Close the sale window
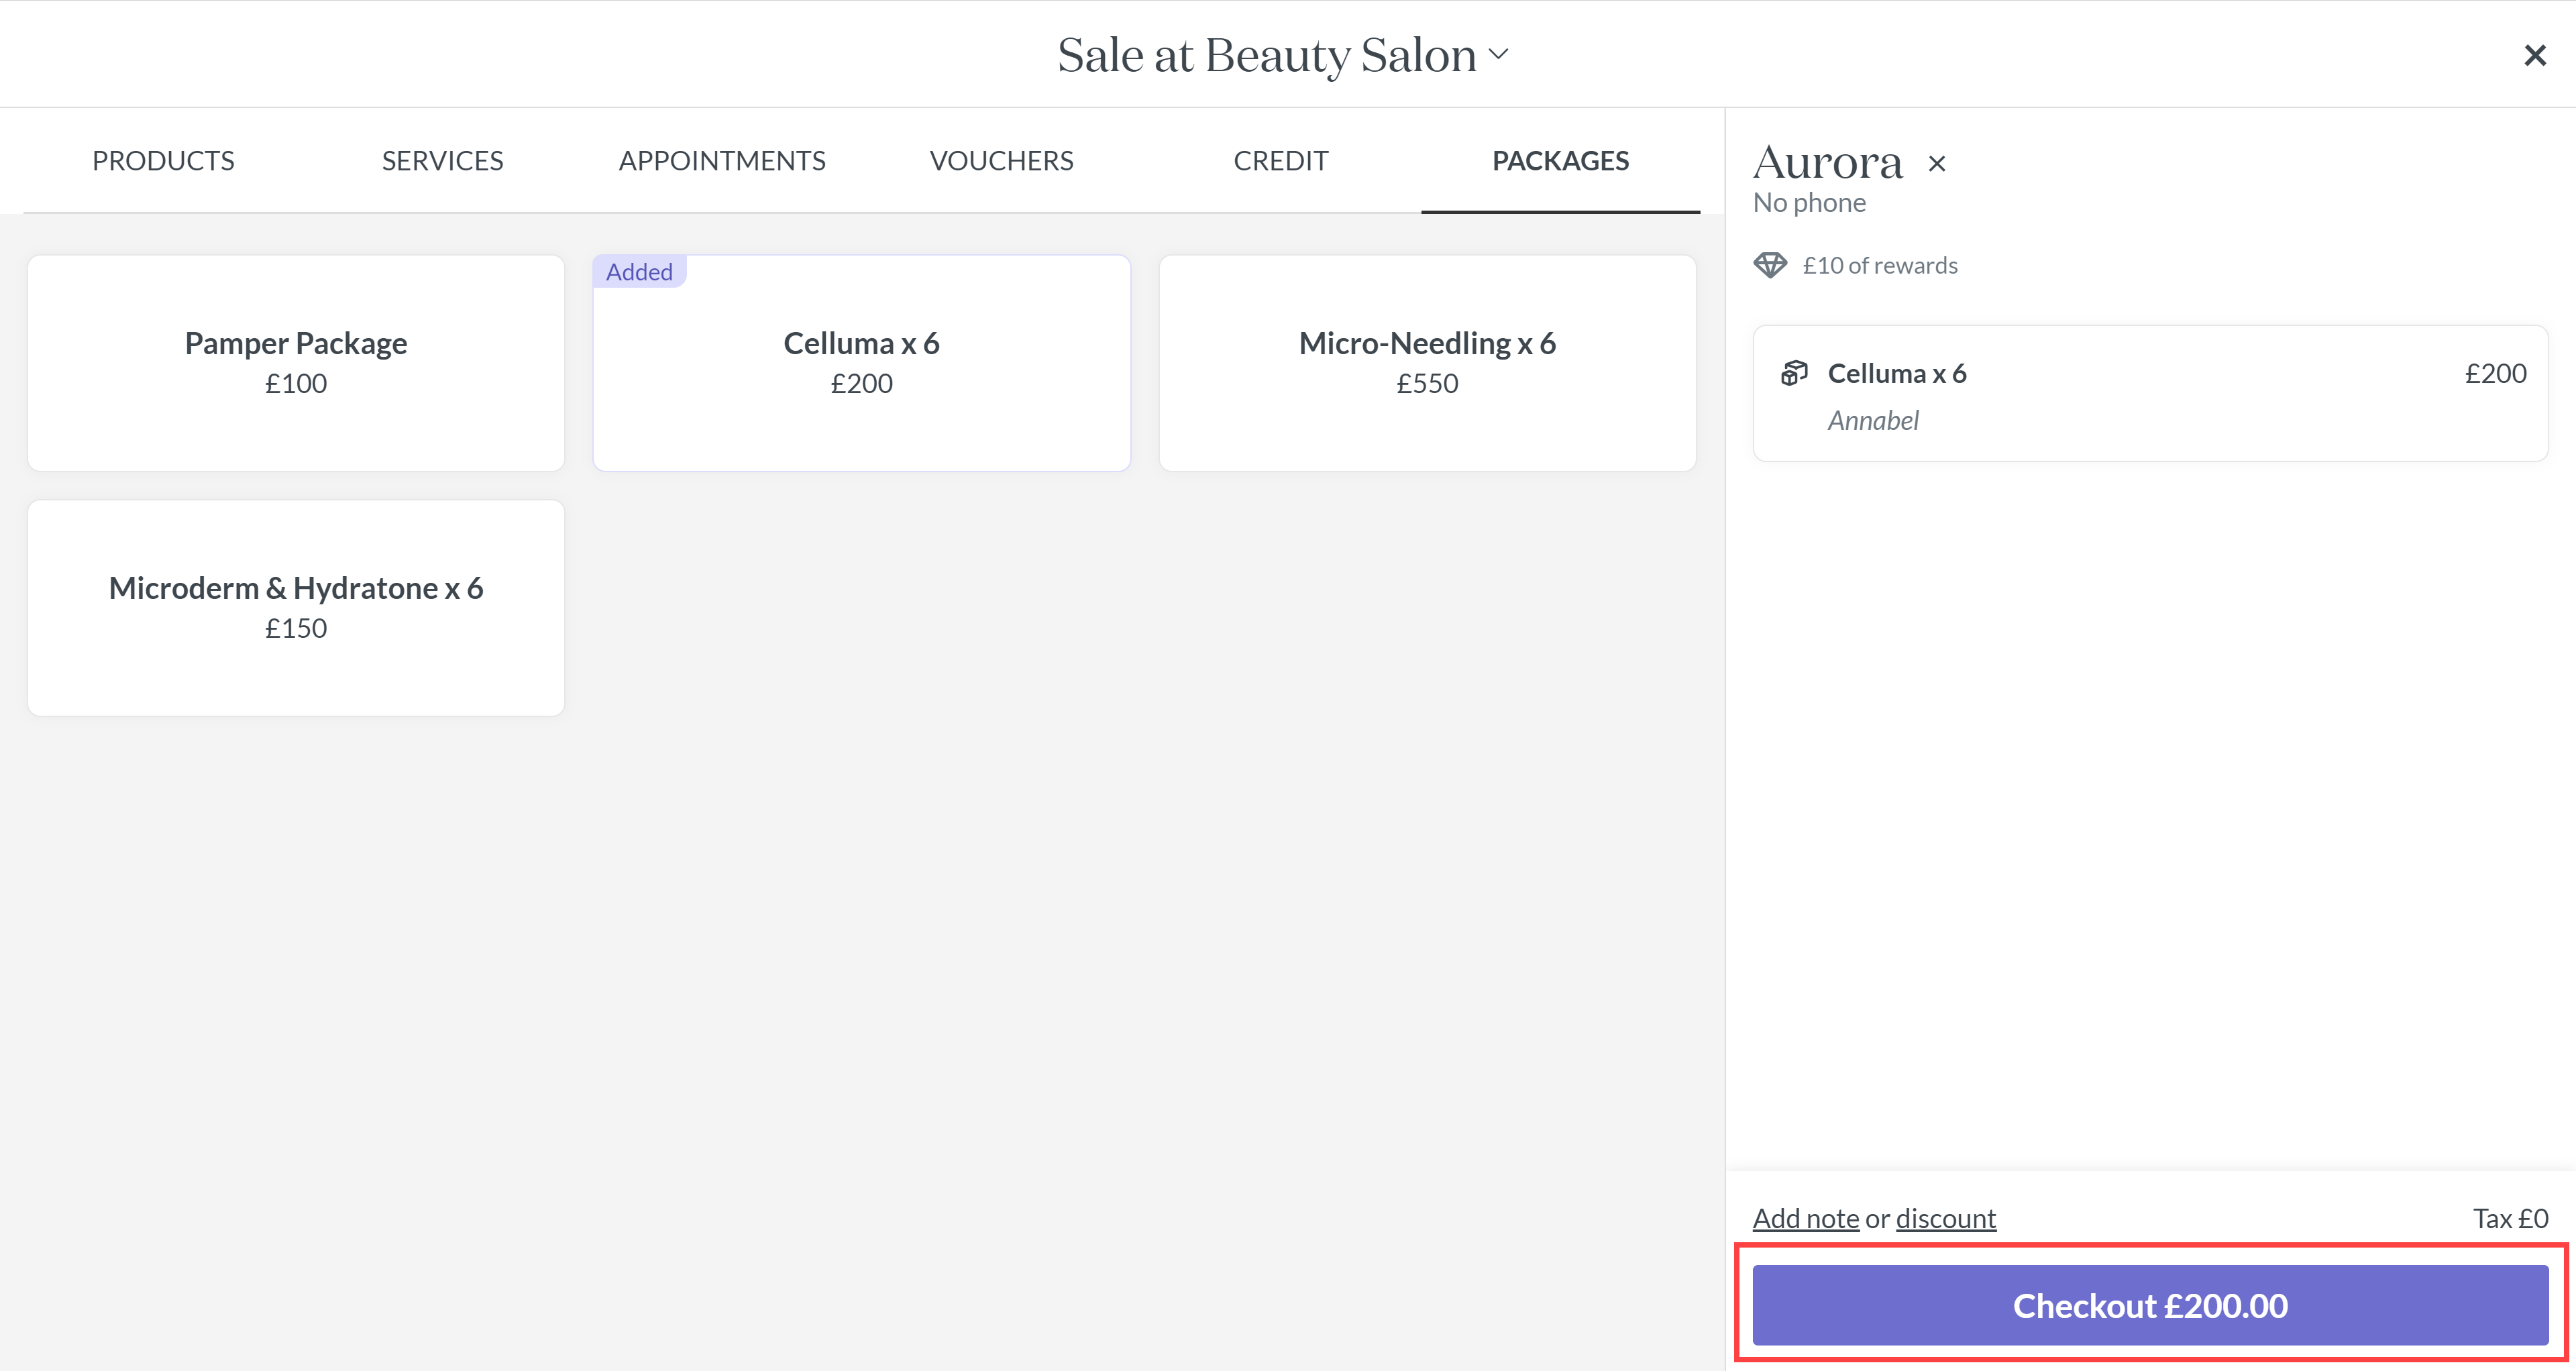Screen dimensions: 2576x1371 [2534, 55]
